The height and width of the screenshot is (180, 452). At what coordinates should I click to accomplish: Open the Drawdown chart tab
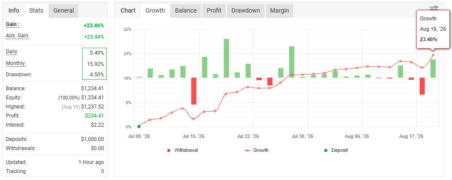click(246, 11)
